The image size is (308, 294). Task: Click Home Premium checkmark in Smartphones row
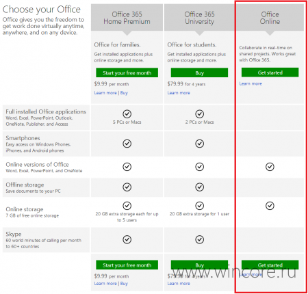pyautogui.click(x=127, y=144)
